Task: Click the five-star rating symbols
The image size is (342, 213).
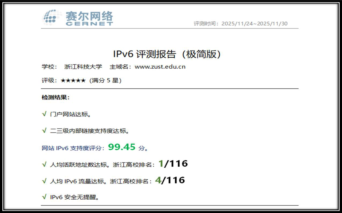Action: point(73,80)
